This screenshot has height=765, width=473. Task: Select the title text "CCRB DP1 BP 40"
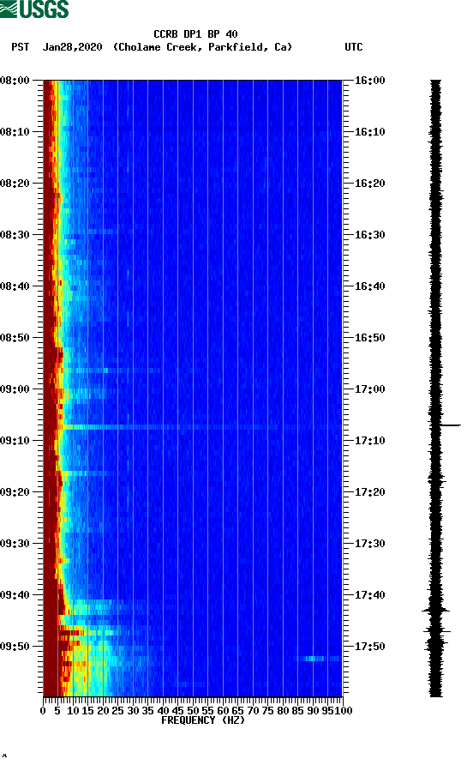pos(195,34)
